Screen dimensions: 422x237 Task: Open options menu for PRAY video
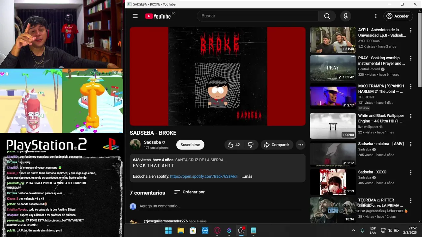[411, 58]
